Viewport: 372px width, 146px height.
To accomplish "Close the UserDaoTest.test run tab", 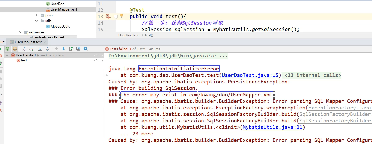I will [x=45, y=42].
